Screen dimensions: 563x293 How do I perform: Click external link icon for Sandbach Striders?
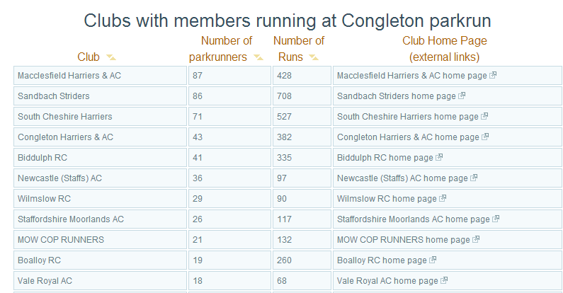pos(462,96)
